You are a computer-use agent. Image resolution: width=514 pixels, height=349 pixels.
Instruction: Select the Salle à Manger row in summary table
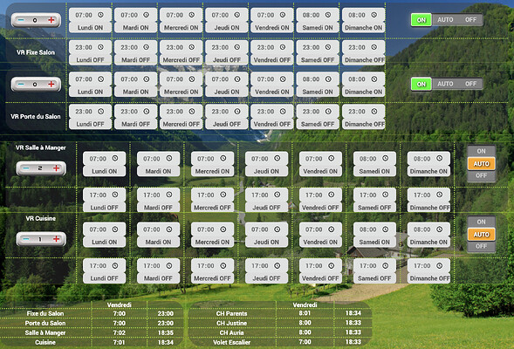coord(91,332)
